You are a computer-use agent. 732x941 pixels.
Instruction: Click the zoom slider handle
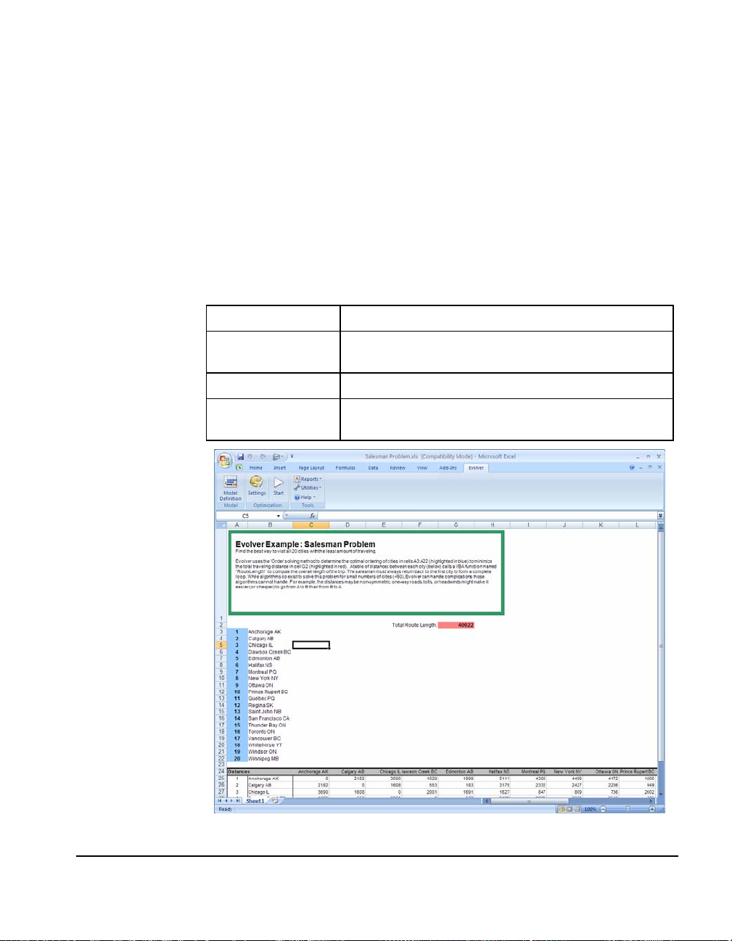click(628, 809)
